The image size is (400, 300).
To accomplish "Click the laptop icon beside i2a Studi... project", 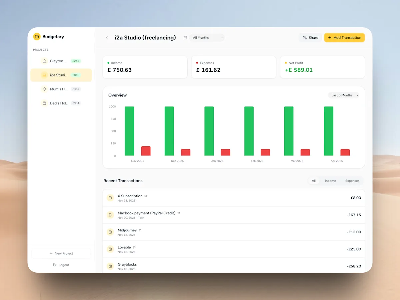I will 44,75.
